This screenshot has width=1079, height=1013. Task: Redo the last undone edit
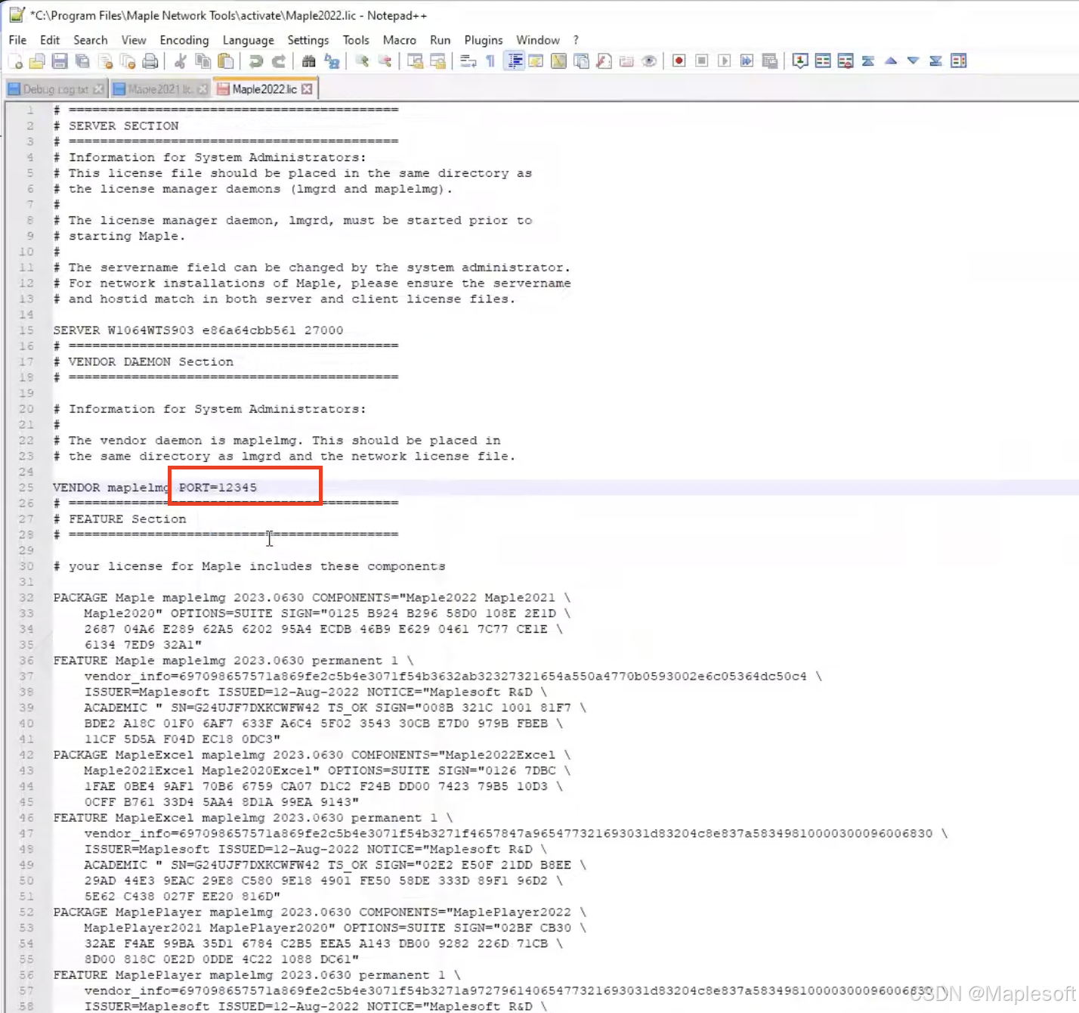coord(279,61)
